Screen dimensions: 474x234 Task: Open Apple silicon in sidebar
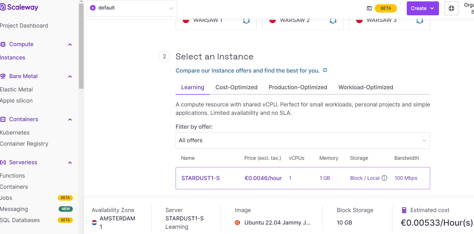coord(16,101)
